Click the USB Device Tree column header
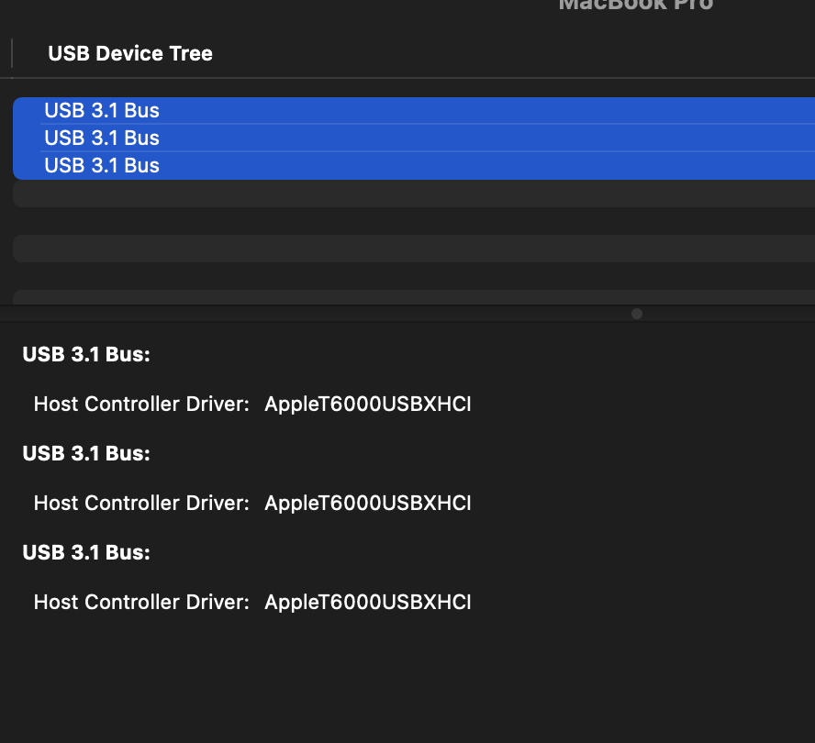 point(130,54)
